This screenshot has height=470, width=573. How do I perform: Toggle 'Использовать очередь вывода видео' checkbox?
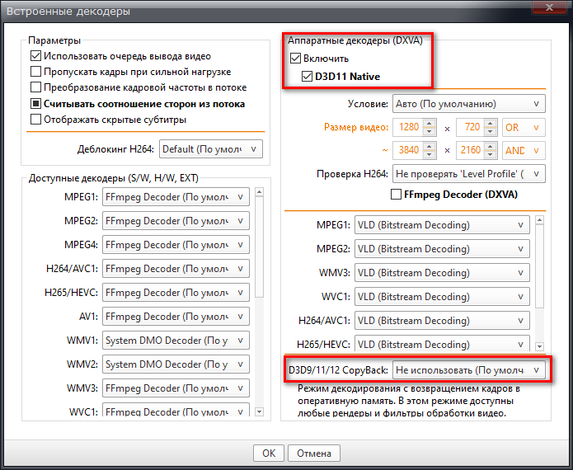pos(35,56)
